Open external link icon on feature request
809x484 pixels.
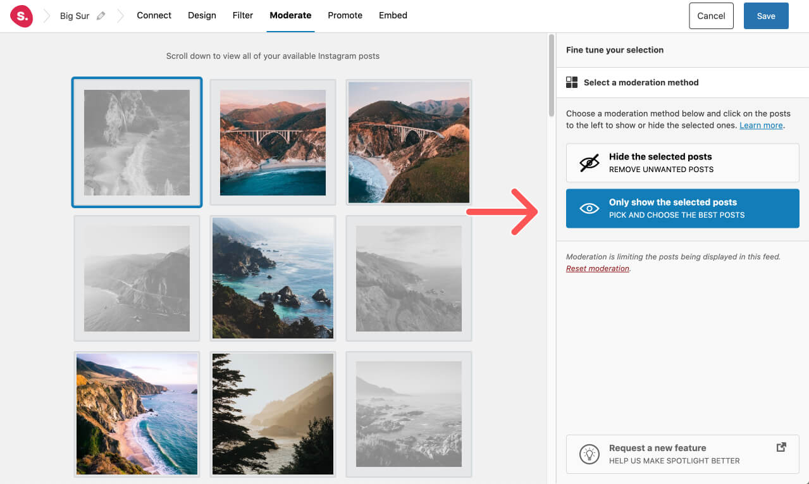click(x=781, y=447)
